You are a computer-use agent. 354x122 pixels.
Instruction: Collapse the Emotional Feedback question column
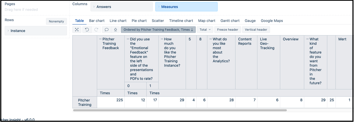pos(128,39)
